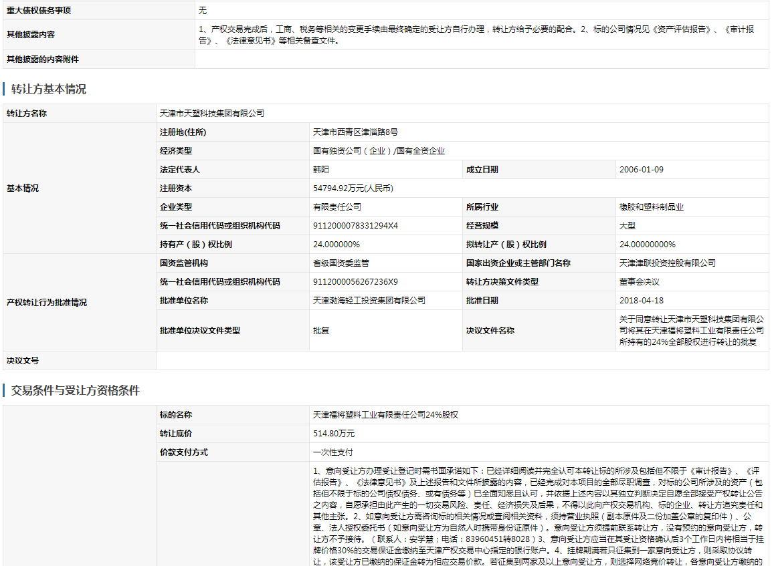
Task: Click the credit code 9112000078331294X4
Action: 355,225
